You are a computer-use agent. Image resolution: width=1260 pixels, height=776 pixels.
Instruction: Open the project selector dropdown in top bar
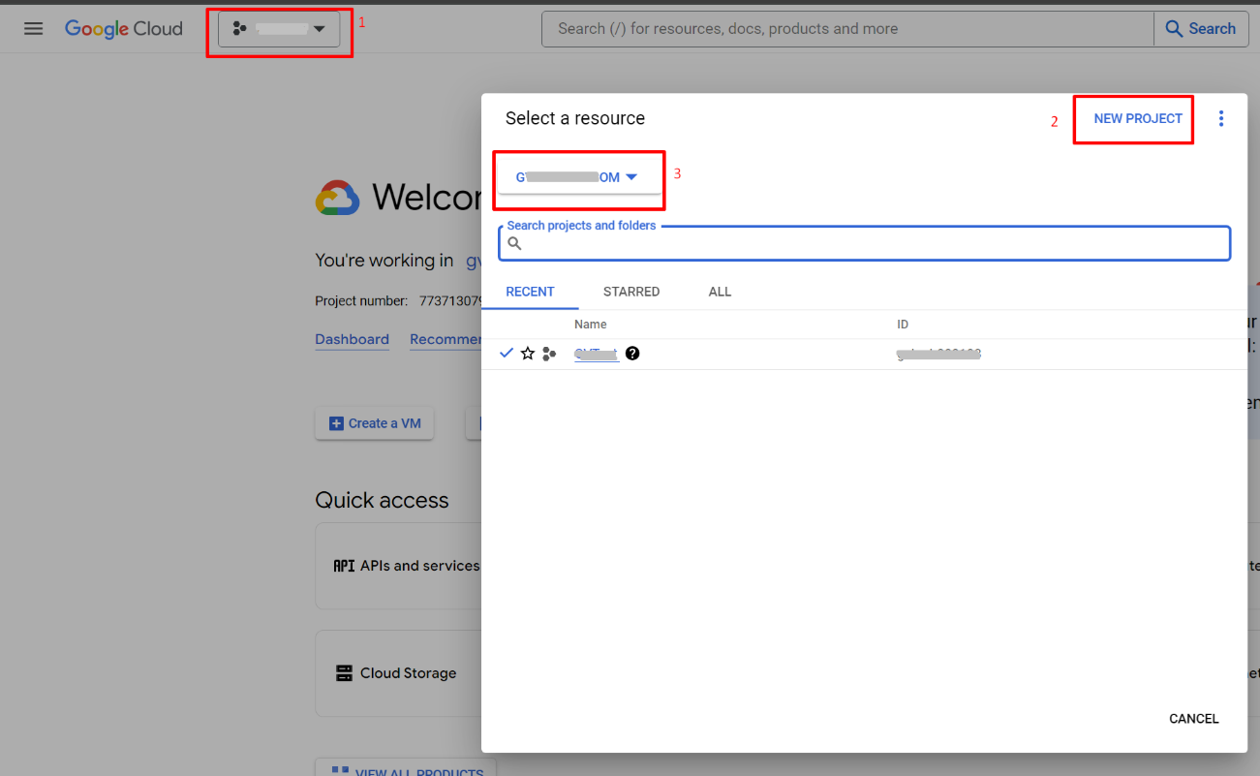[x=279, y=29]
